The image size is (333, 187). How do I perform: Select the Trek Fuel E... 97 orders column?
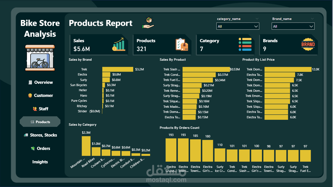click(x=305, y=156)
